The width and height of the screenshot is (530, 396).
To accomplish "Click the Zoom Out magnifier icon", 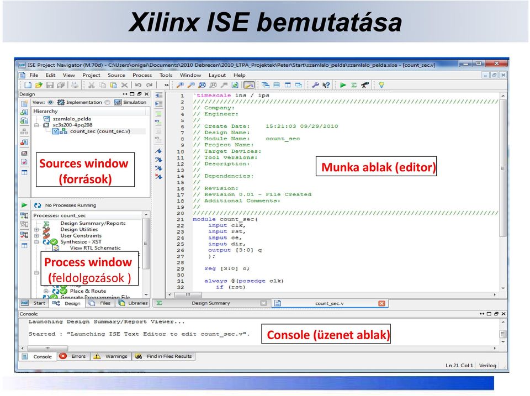I will [x=191, y=85].
